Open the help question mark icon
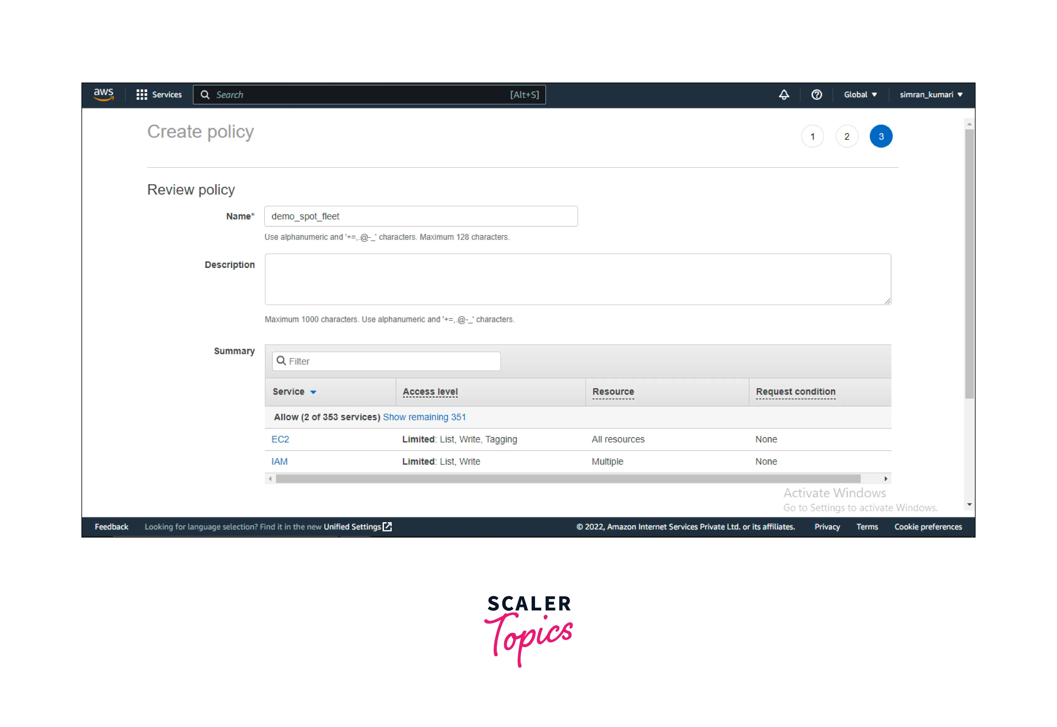 click(x=816, y=95)
